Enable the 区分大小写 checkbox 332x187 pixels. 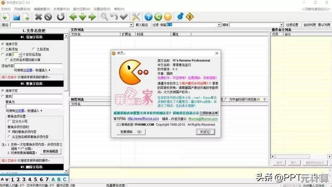click(10, 121)
